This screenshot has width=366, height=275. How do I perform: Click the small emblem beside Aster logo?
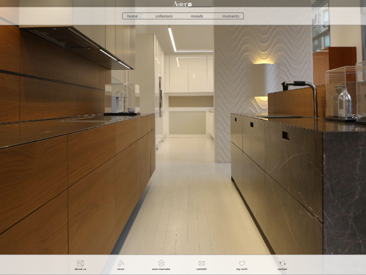[190, 5]
